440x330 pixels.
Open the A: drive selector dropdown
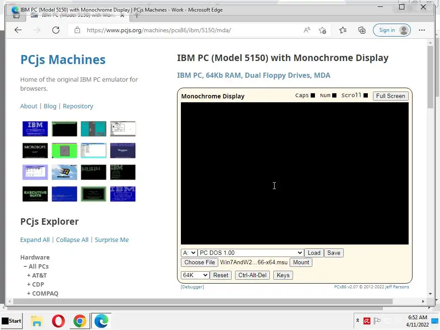[x=189, y=253]
